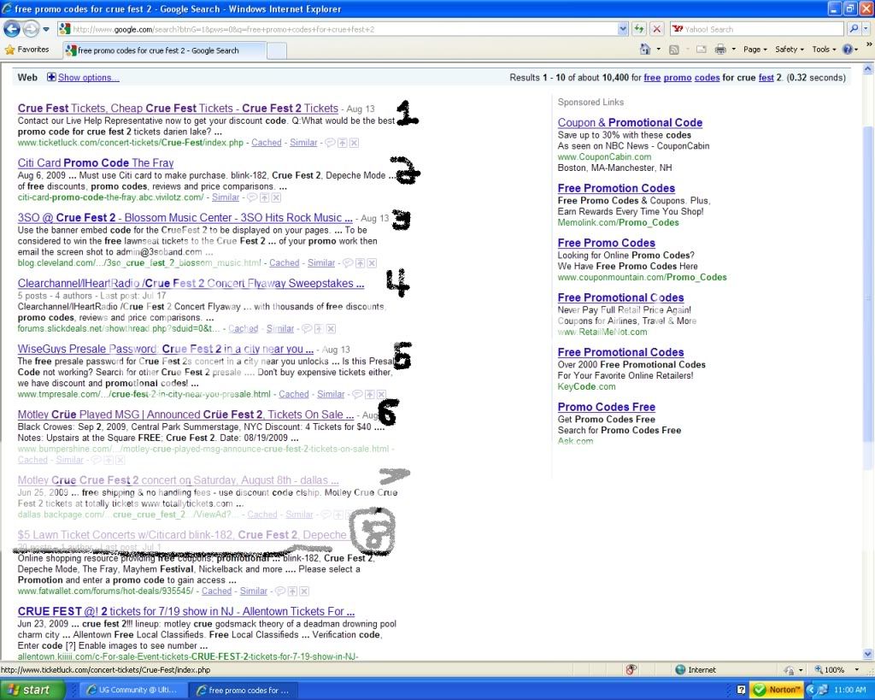Open the Clearchannel/IHeartRadio Sweepstakes result
Viewport: 875px width, 700px height.
click(x=191, y=284)
